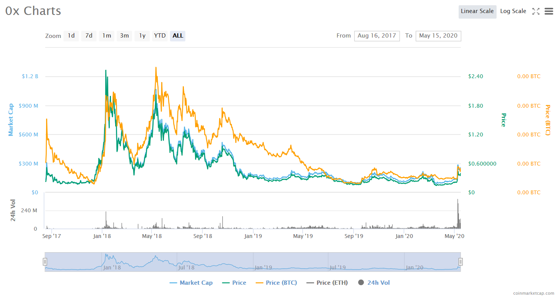Toggle Price (BTC) series in legend
559x297 pixels.
pyautogui.click(x=276, y=283)
